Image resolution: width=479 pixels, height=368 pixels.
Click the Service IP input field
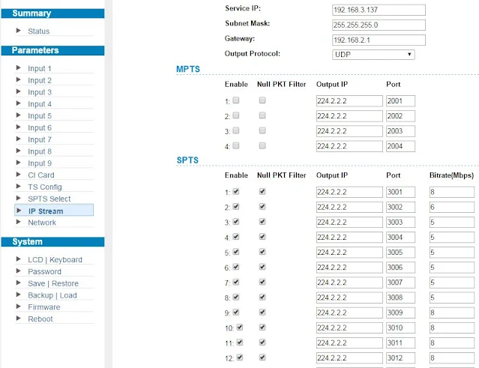click(379, 10)
